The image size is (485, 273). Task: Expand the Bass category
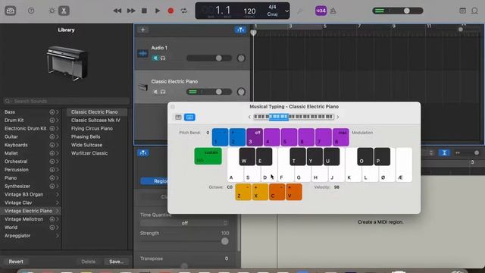[58, 112]
